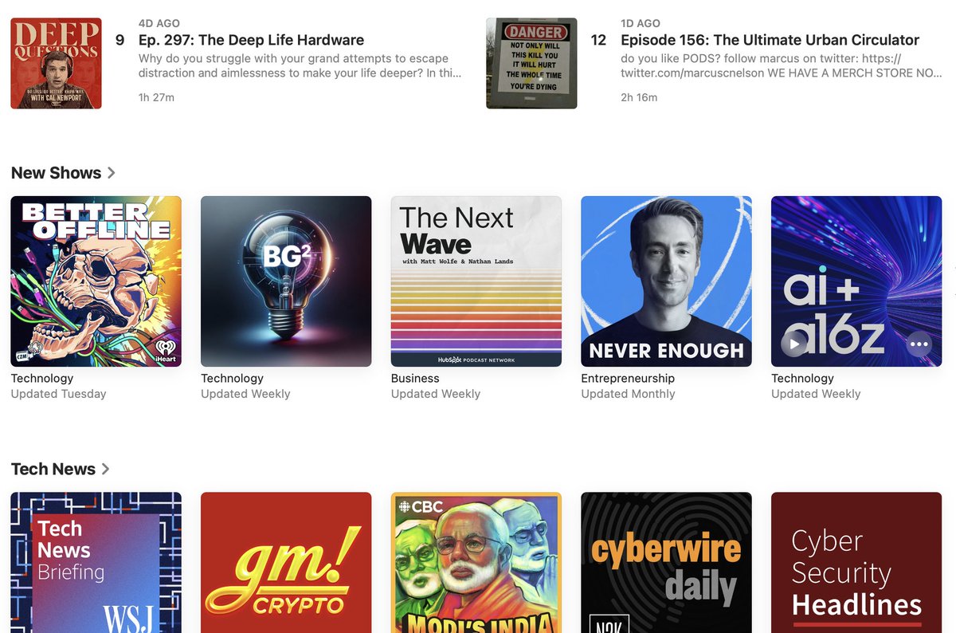
Task: Click the "1h 27m" episode duration
Action: (x=156, y=97)
